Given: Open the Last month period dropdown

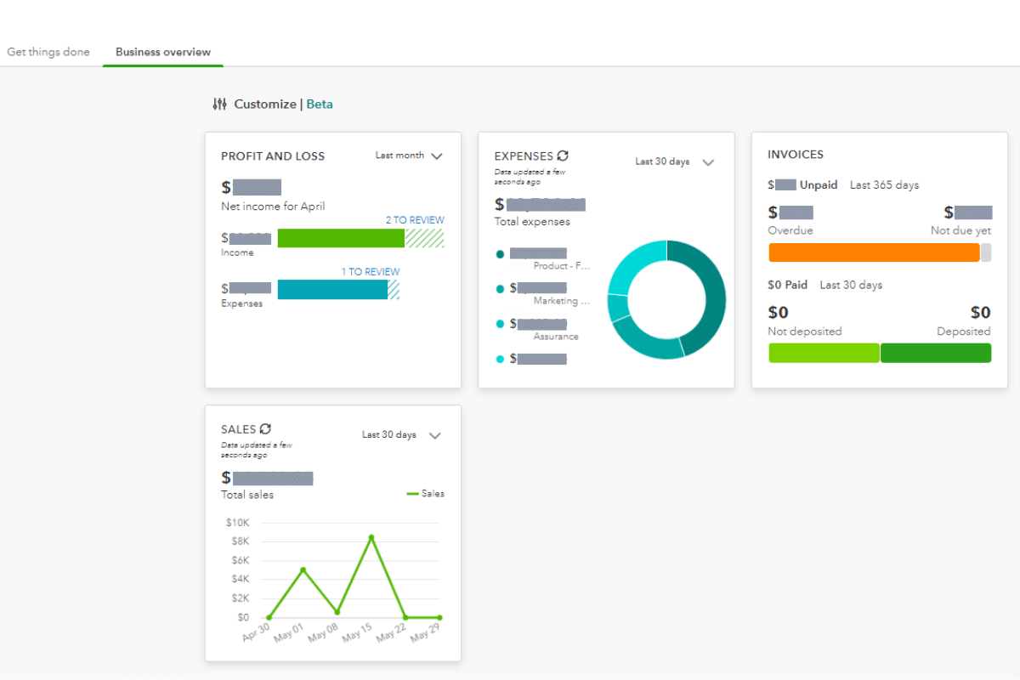Looking at the screenshot, I should [409, 156].
